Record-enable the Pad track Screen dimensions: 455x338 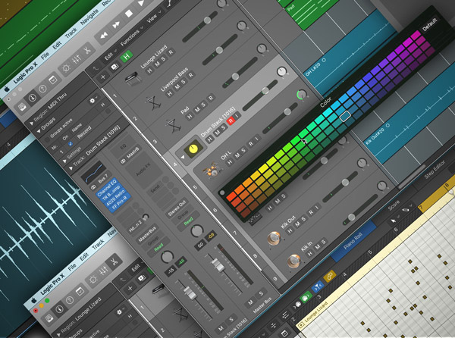click(210, 98)
